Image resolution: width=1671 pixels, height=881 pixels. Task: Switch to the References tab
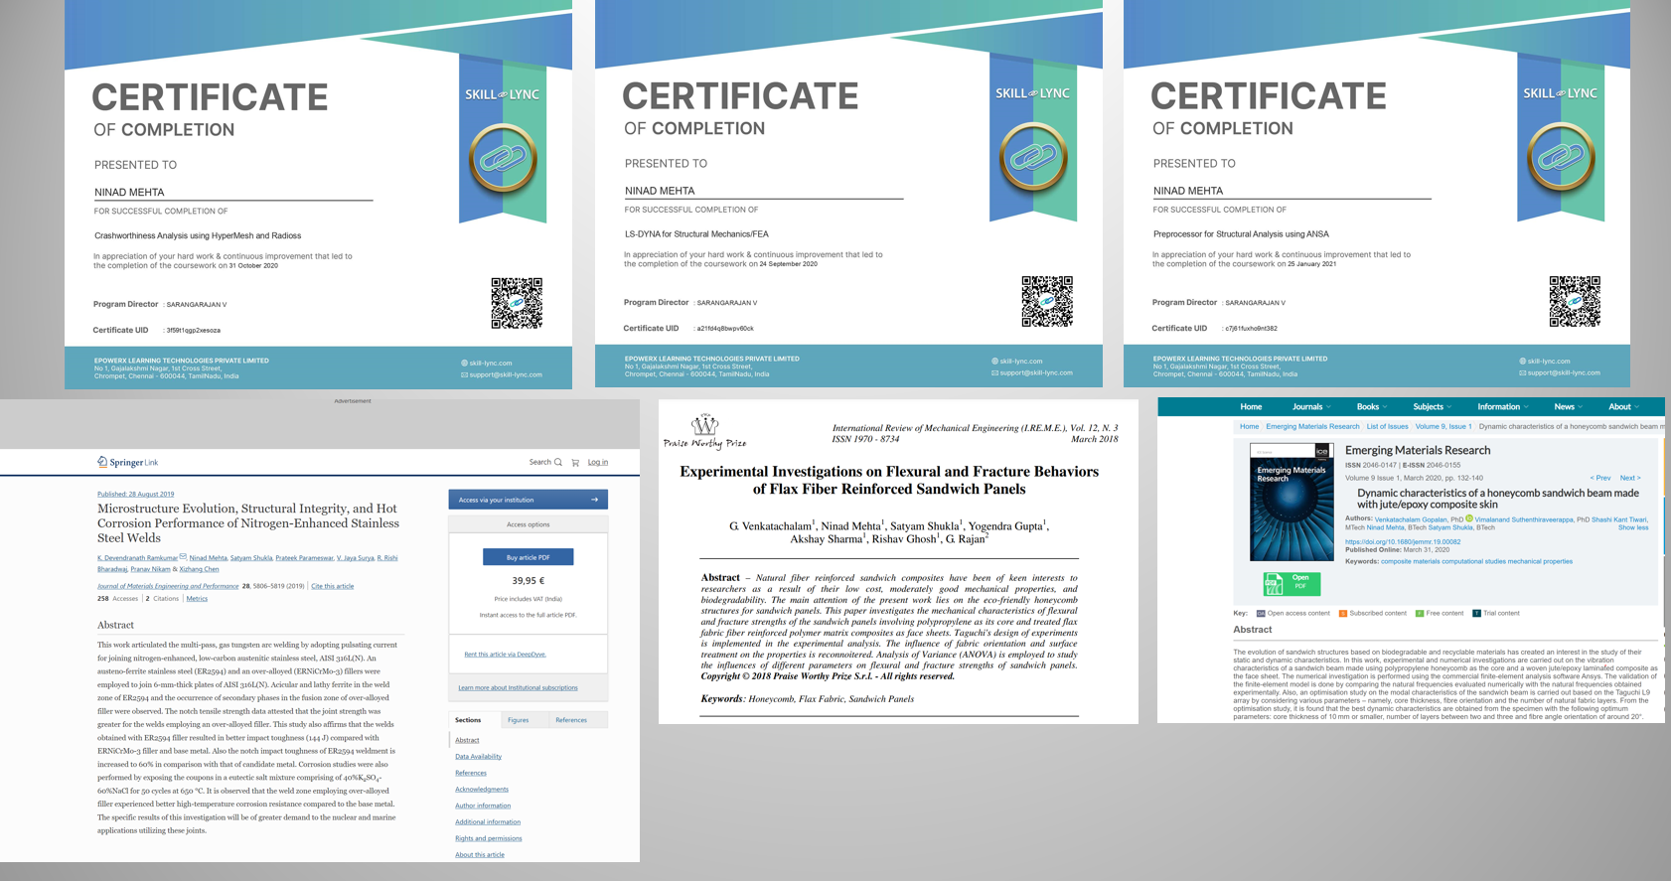click(570, 720)
